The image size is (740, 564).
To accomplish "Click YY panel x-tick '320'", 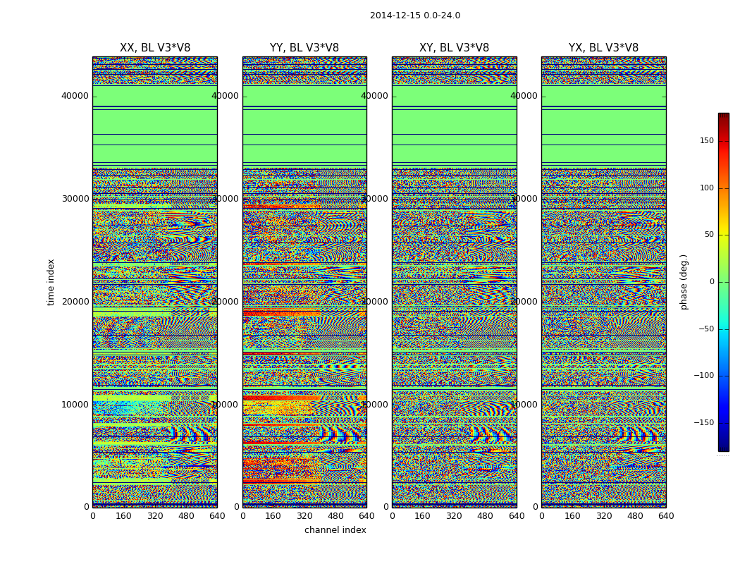I will coord(304,516).
